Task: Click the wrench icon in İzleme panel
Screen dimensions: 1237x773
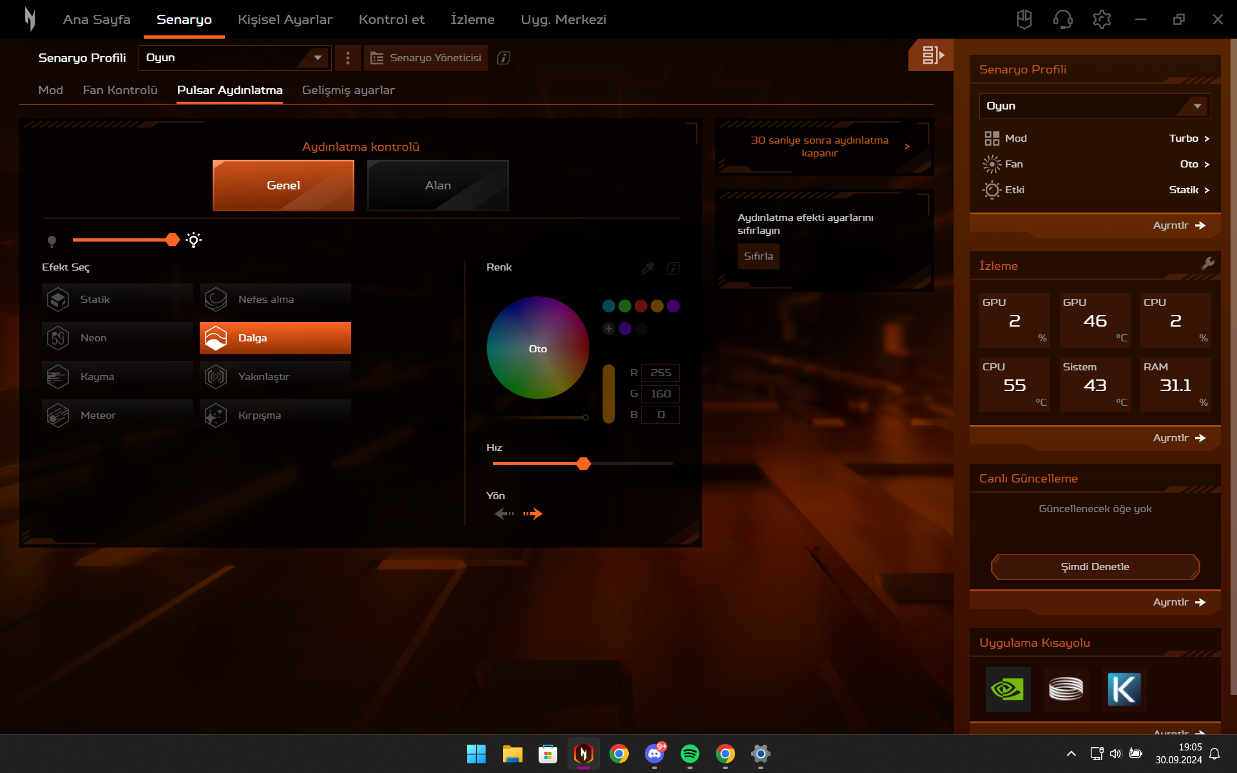Action: (x=1208, y=263)
